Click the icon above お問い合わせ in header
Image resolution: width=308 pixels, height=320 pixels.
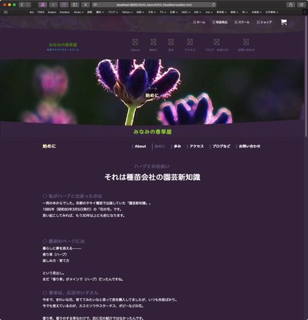tap(246, 42)
